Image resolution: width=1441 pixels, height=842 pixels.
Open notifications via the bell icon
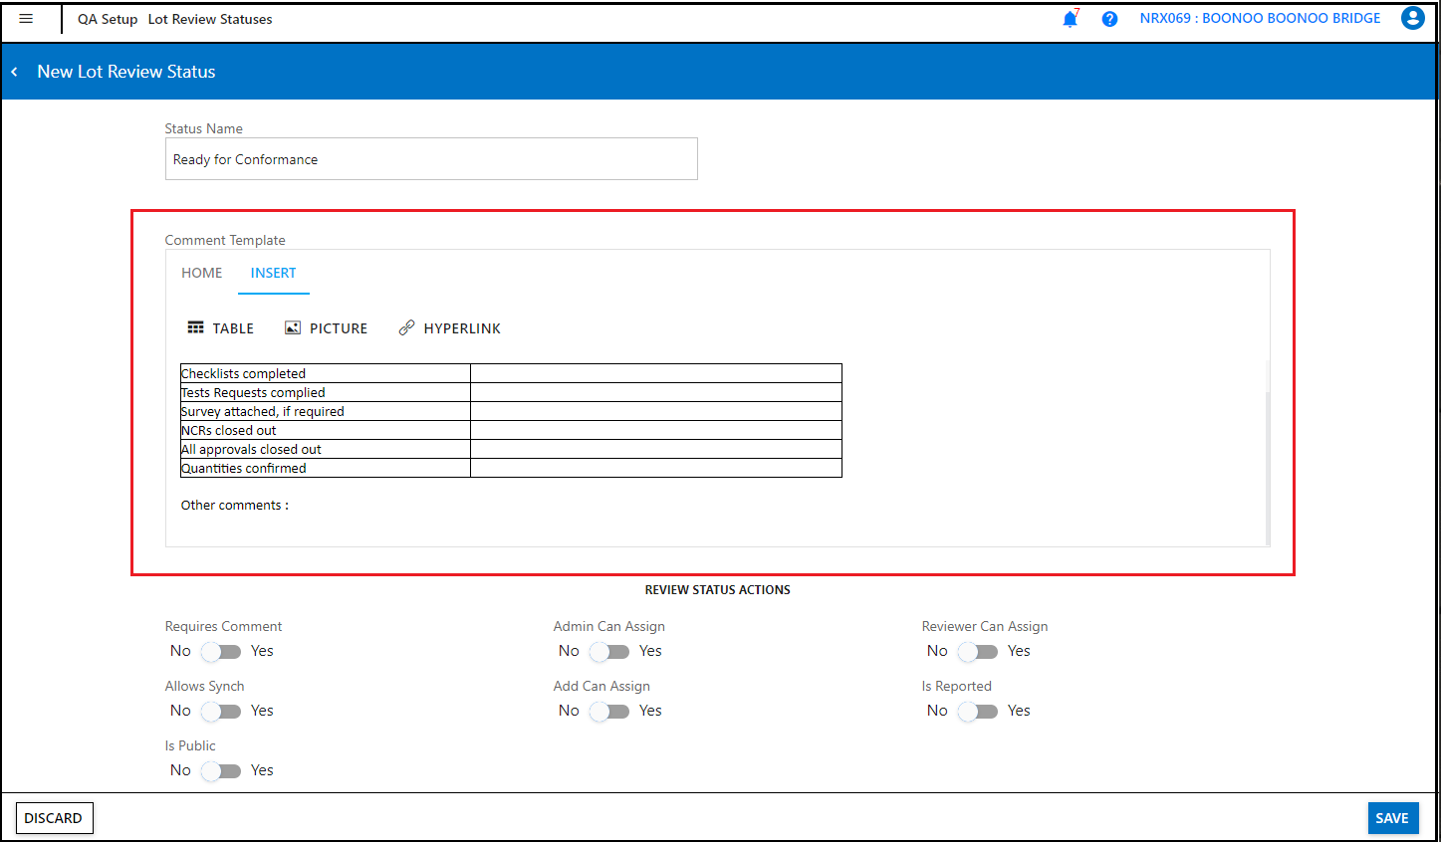click(1070, 18)
